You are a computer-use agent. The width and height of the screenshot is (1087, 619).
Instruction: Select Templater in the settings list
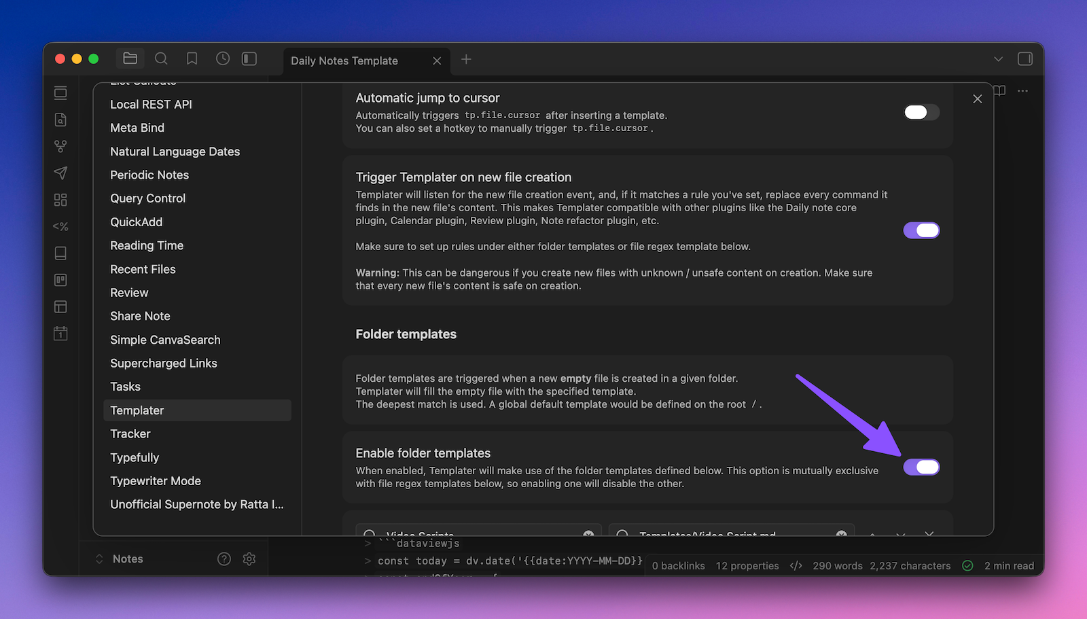pos(197,410)
